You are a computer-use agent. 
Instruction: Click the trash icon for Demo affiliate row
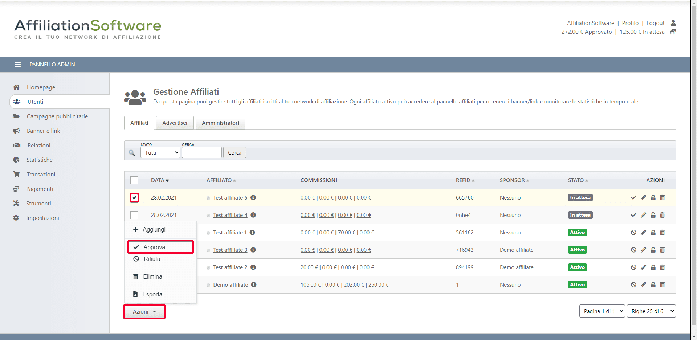(662, 285)
